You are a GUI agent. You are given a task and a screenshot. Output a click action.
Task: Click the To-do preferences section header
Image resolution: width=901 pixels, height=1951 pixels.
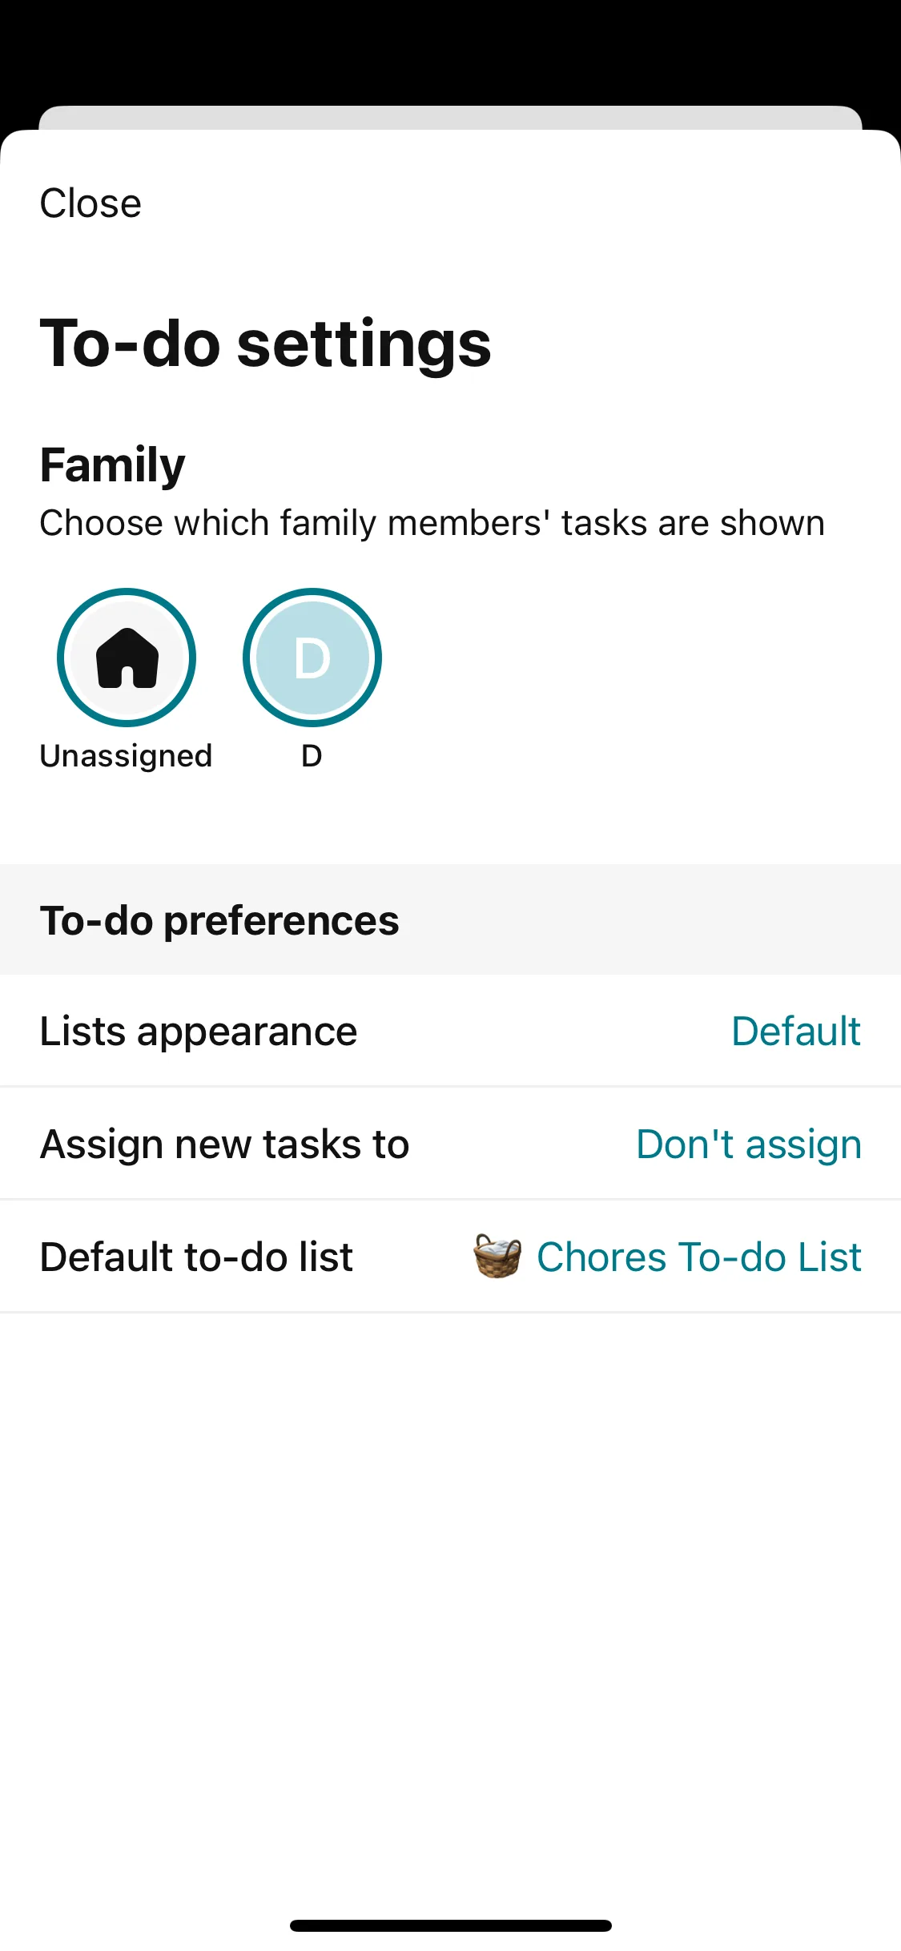click(x=219, y=920)
